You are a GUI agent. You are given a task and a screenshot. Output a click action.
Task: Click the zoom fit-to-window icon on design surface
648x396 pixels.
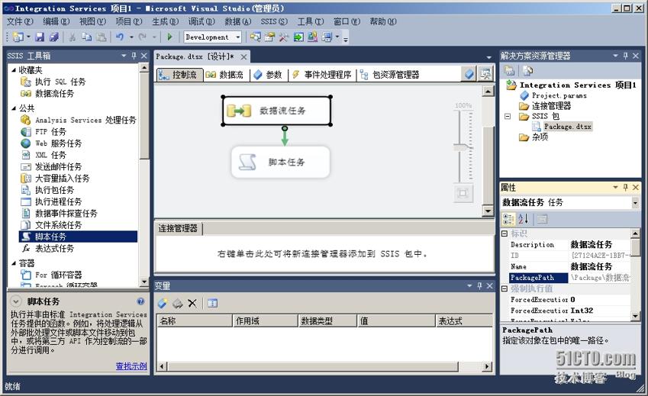pos(463,193)
